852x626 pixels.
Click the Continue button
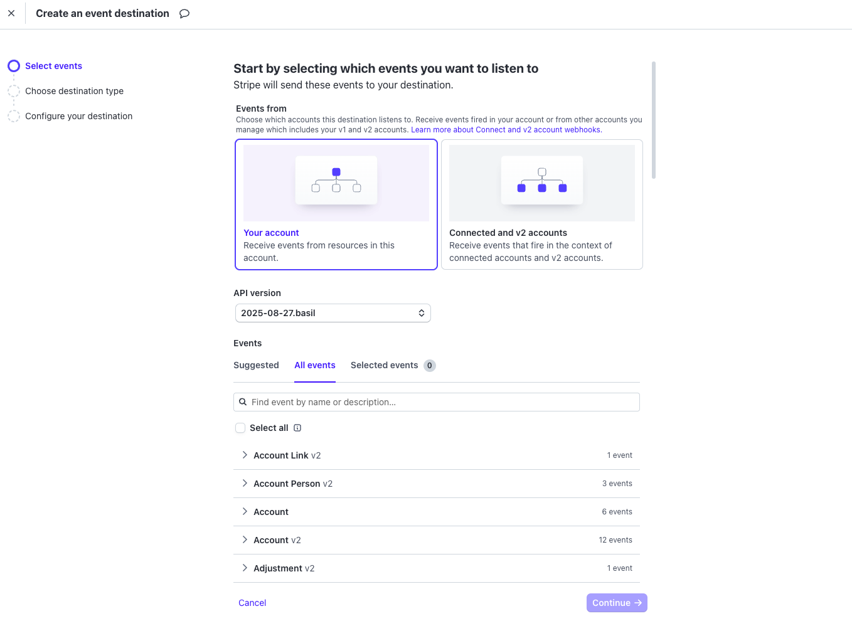(x=617, y=603)
